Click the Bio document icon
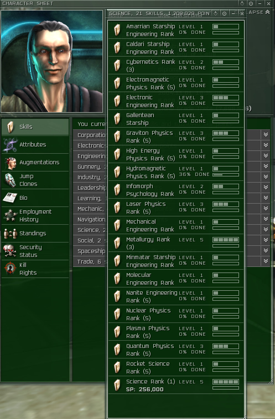This screenshot has width=275, height=419. click(10, 198)
